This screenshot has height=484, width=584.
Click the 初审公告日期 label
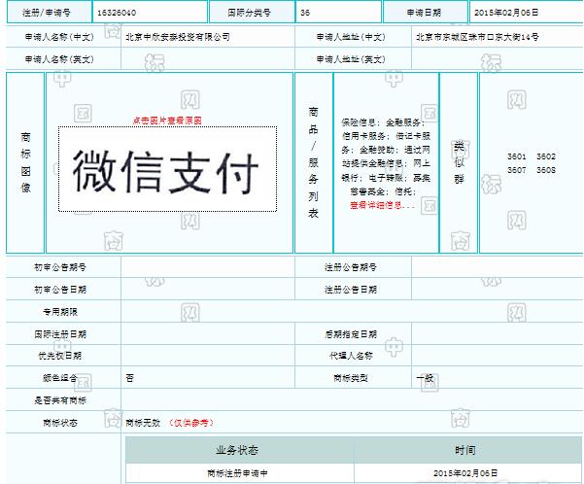click(60, 290)
